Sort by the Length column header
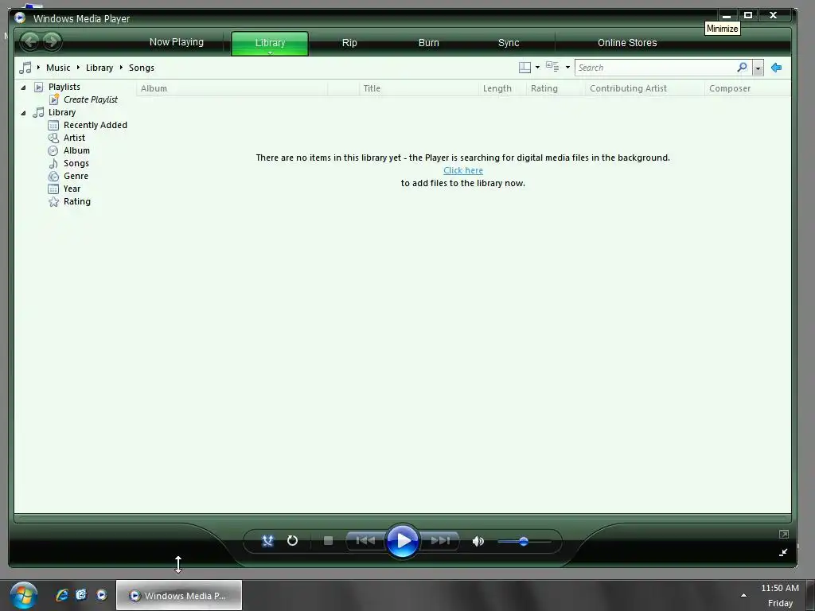 [x=502, y=88]
